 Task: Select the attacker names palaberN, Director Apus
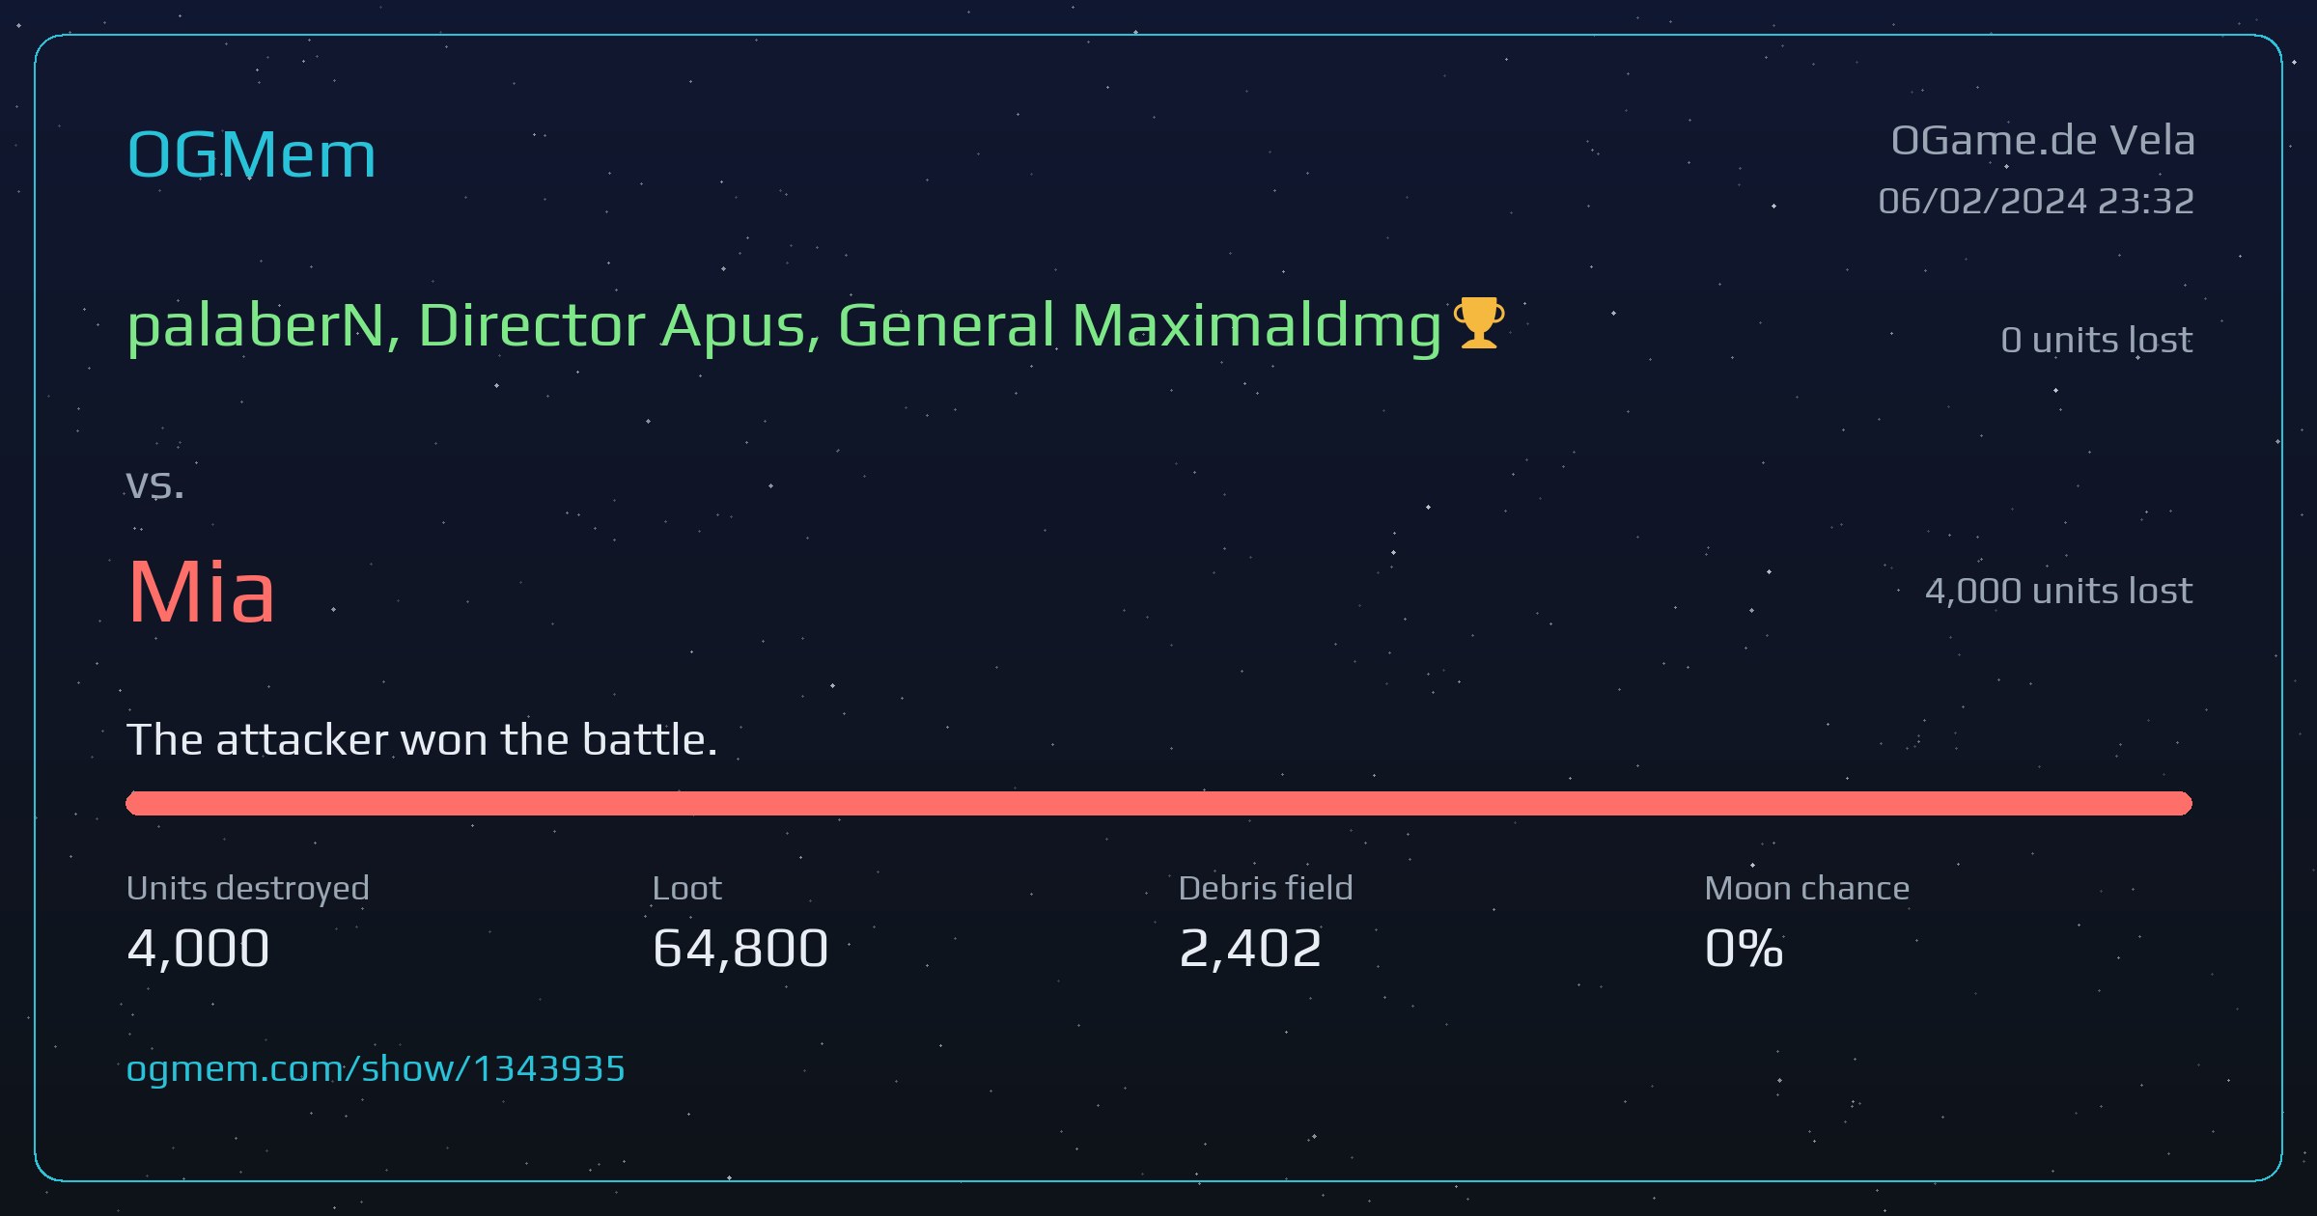point(474,326)
